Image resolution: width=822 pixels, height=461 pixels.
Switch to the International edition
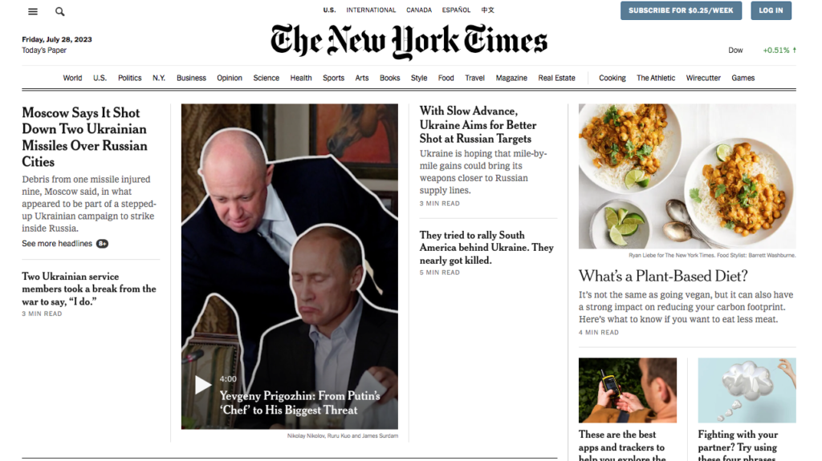[x=371, y=10]
